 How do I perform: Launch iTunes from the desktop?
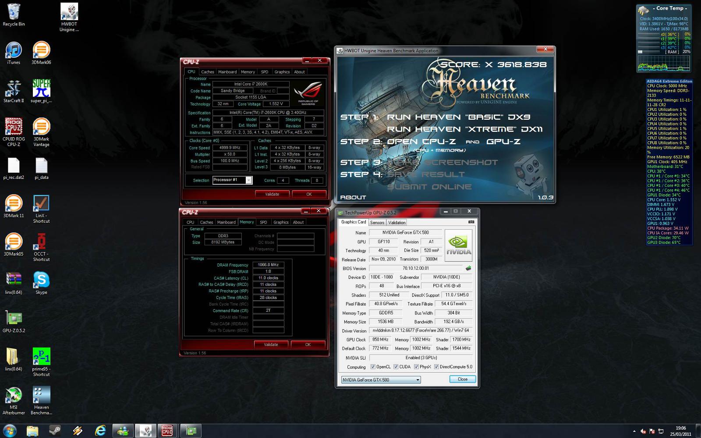pyautogui.click(x=14, y=53)
